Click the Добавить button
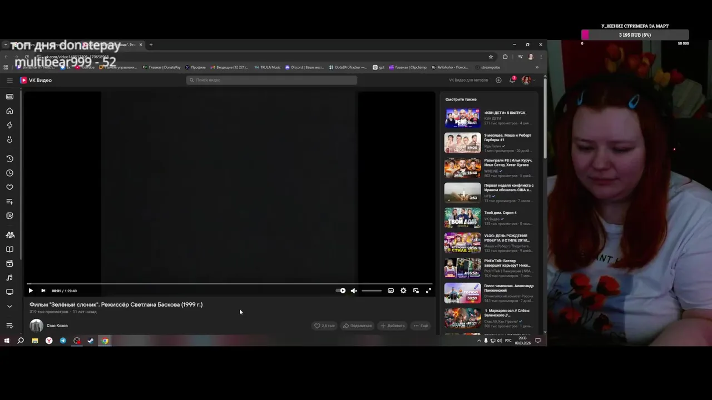712x400 pixels. click(392, 326)
